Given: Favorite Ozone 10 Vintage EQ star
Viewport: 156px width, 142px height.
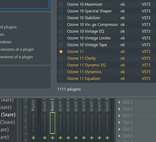Looking at the screenshot, I should [61, 31].
